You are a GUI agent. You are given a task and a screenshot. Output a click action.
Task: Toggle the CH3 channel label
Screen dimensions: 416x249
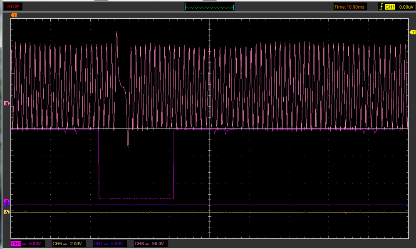point(16,244)
